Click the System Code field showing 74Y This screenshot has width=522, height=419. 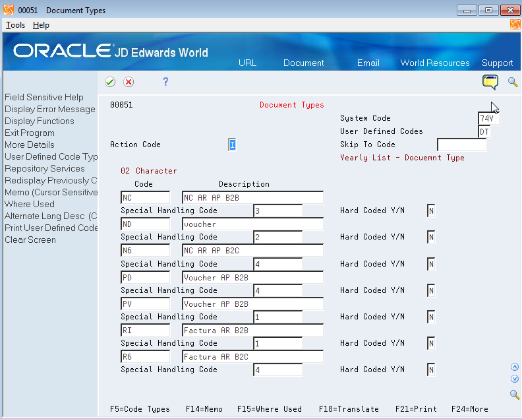[x=488, y=118]
